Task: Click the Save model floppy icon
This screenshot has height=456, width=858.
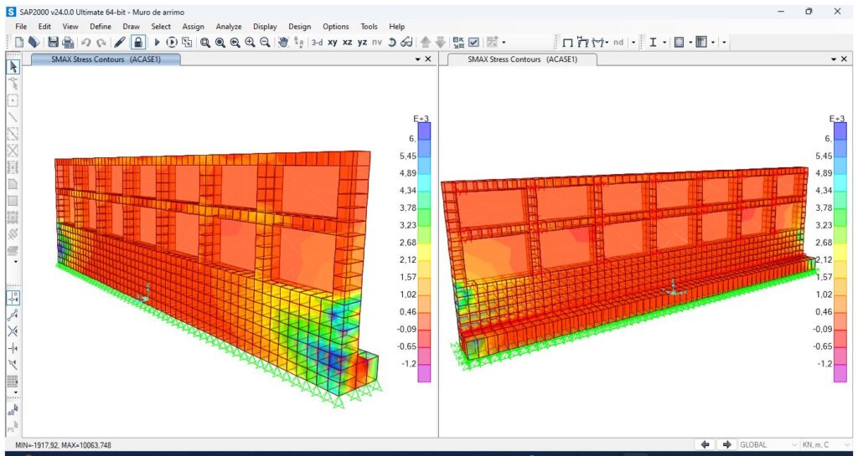Action: (53, 42)
